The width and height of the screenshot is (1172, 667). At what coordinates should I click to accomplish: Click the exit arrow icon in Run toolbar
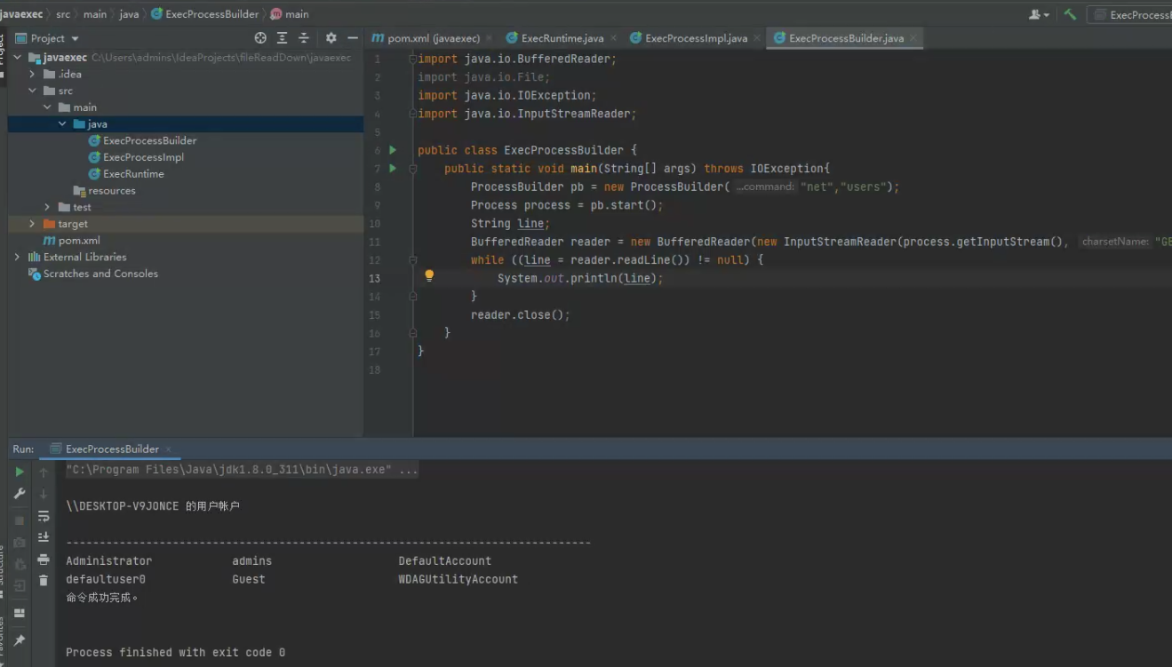pos(20,584)
